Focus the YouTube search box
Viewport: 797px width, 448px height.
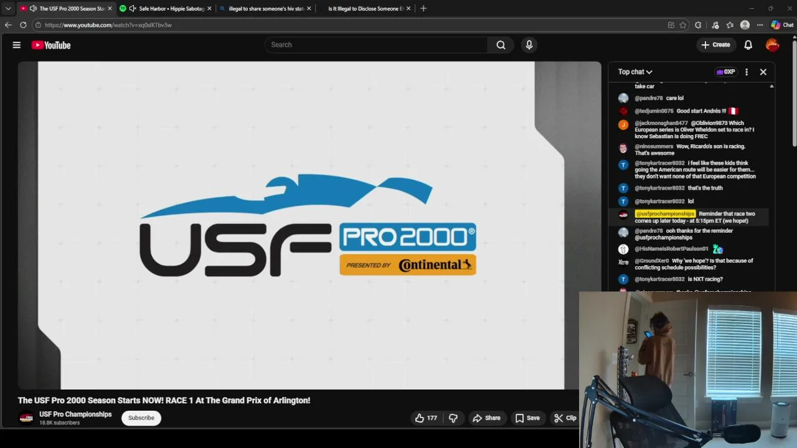click(376, 45)
